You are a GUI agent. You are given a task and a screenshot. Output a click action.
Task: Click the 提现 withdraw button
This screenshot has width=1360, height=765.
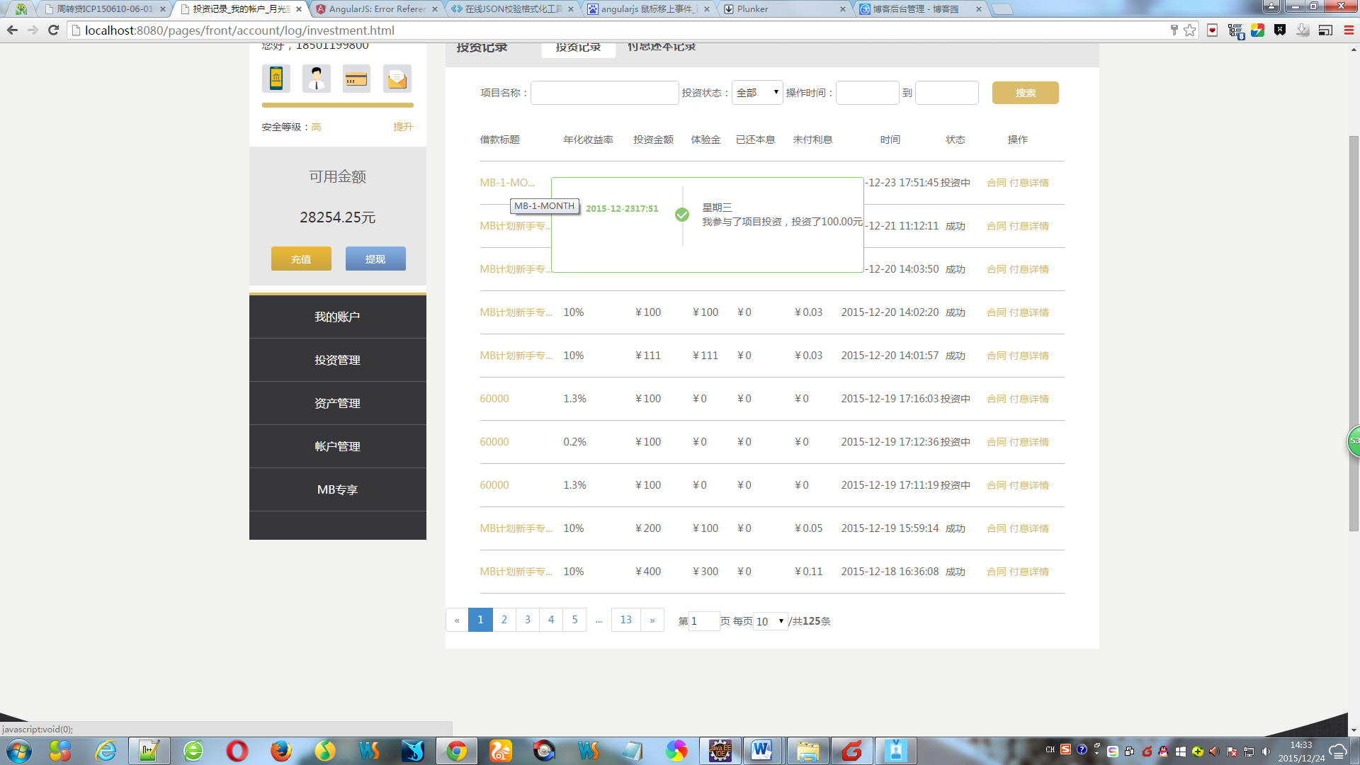(x=375, y=259)
